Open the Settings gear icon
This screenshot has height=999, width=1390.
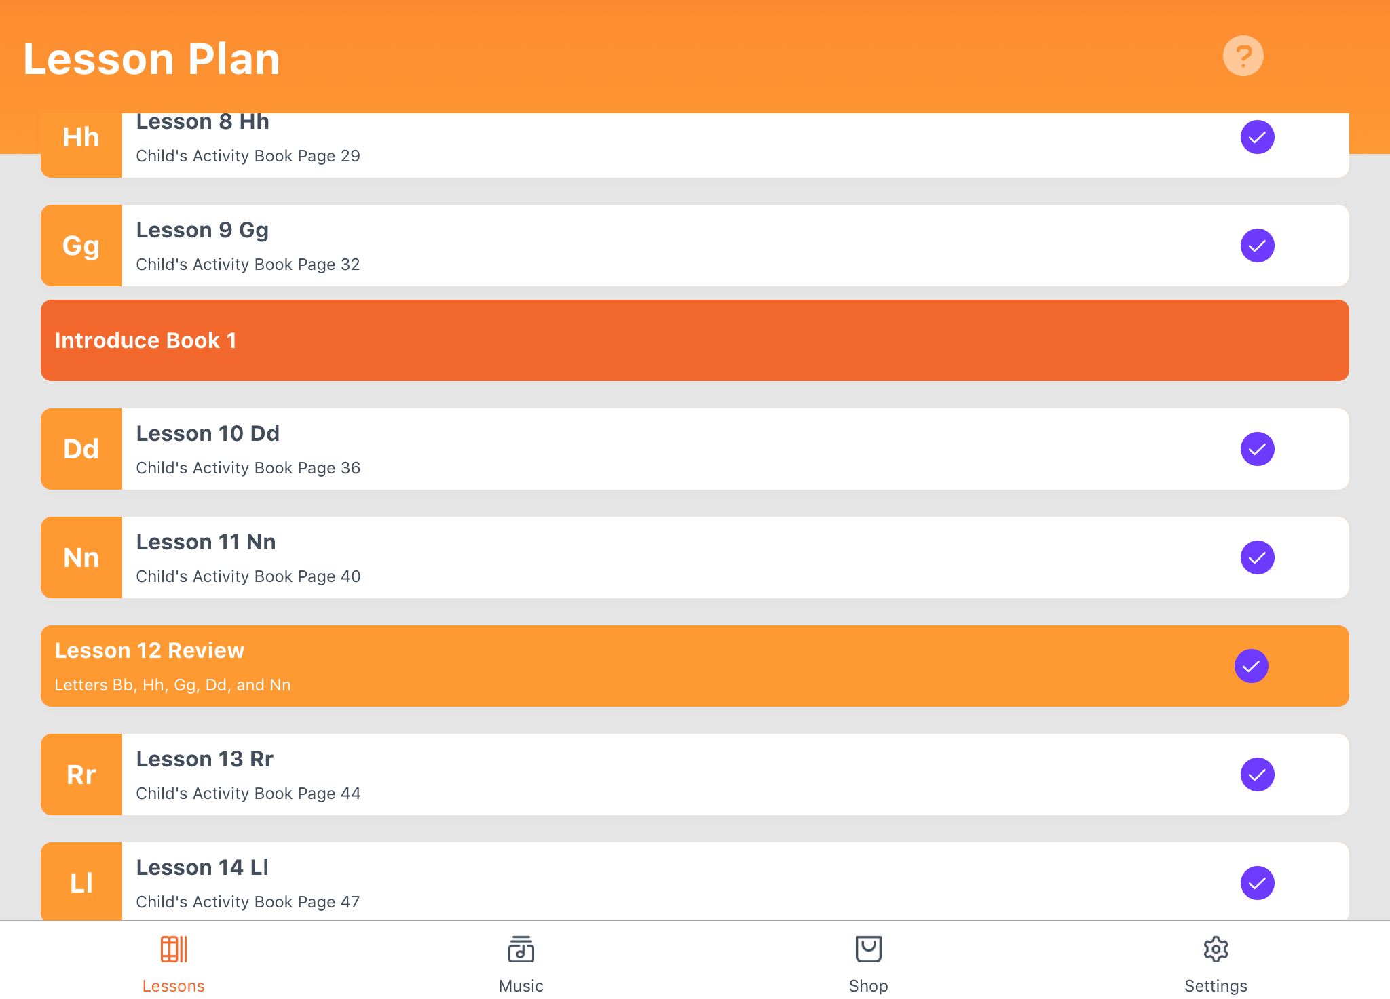(x=1216, y=949)
